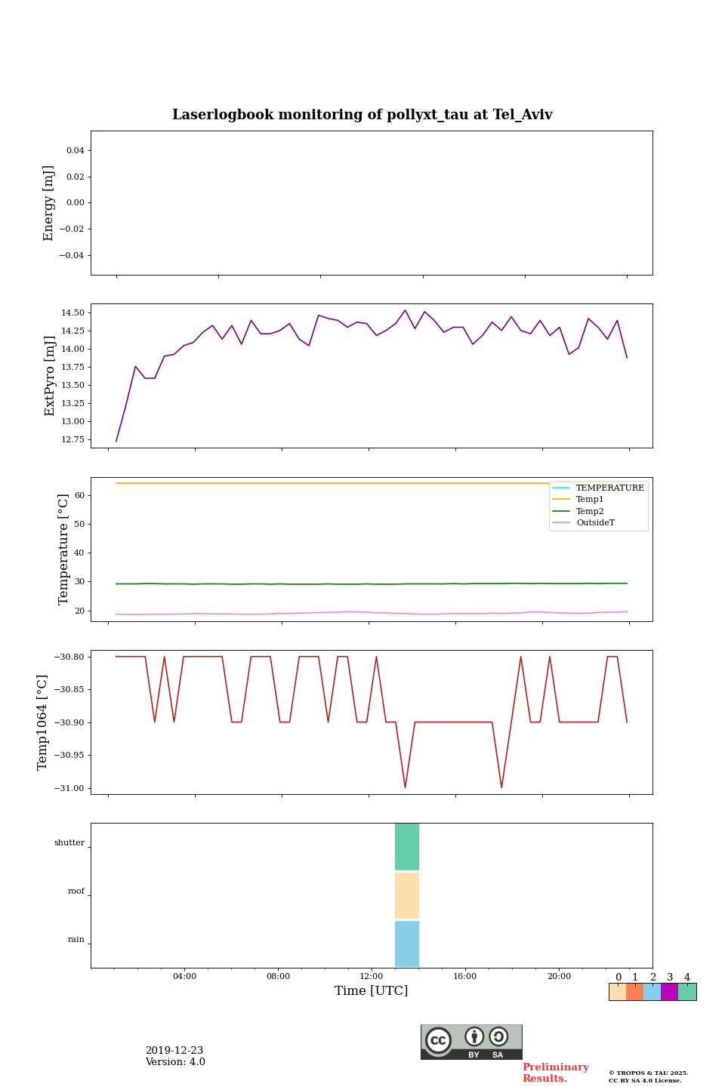
Task: Select the teal green swatch for status 4
Action: click(x=687, y=992)
